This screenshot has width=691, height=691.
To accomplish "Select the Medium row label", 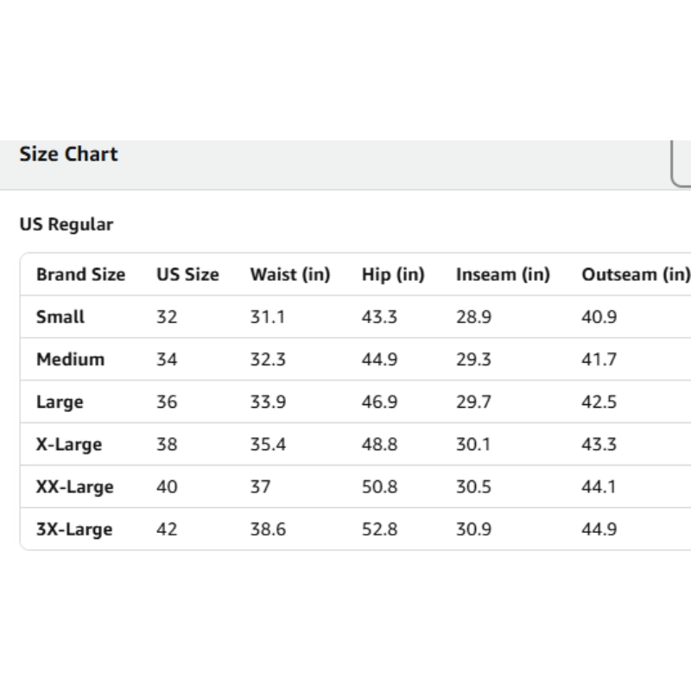I will (70, 359).
